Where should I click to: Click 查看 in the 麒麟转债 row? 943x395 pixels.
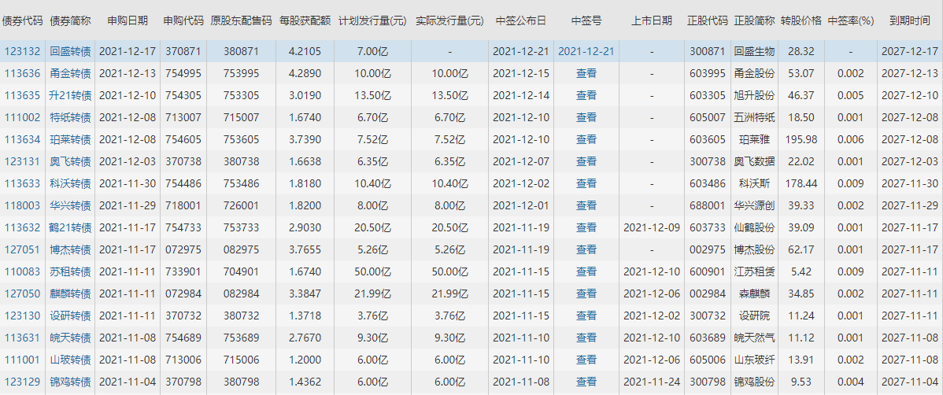pyautogui.click(x=586, y=293)
